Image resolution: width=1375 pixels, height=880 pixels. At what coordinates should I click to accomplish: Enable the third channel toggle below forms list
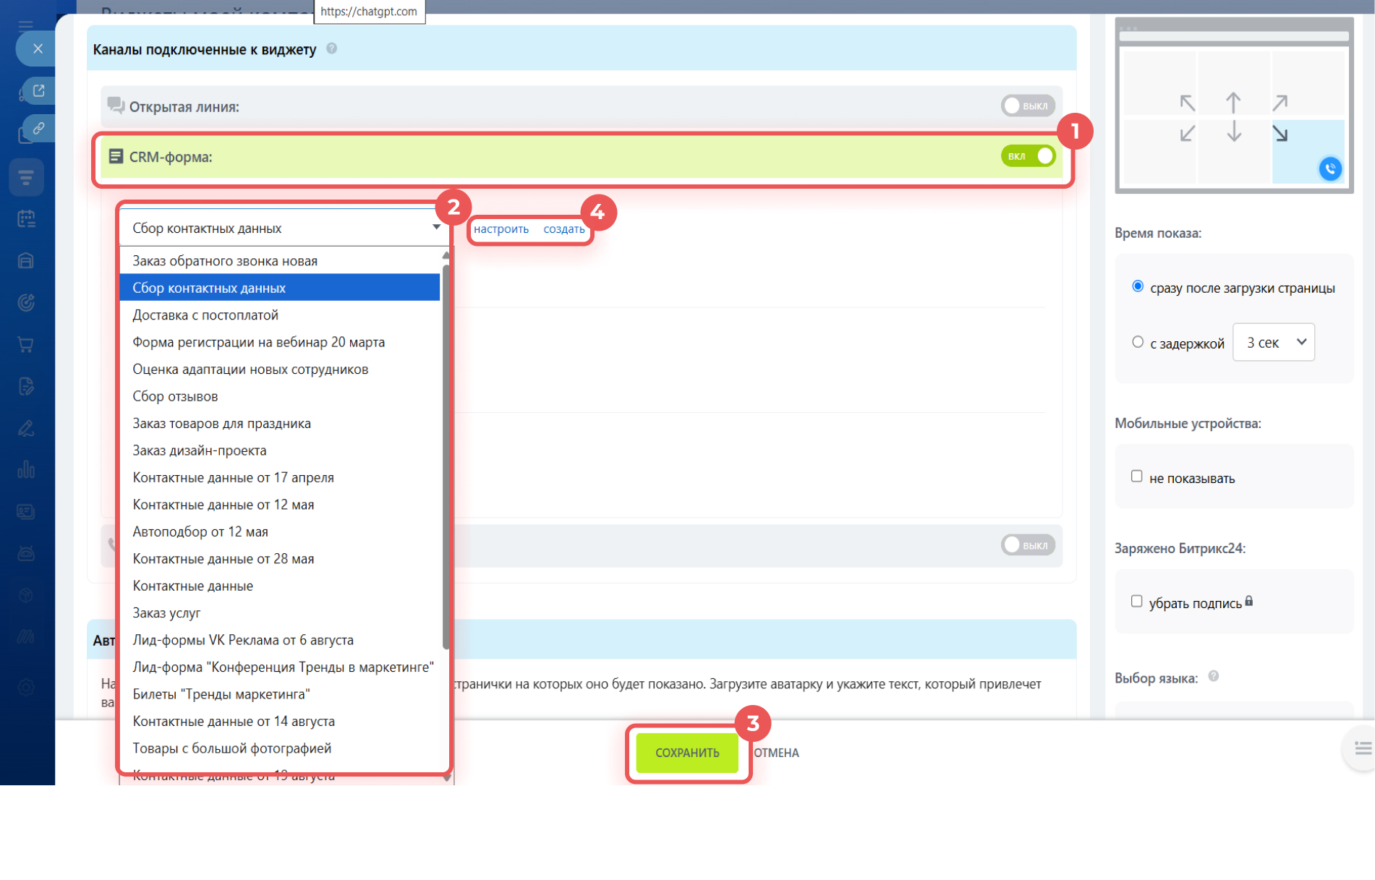pyautogui.click(x=1028, y=545)
